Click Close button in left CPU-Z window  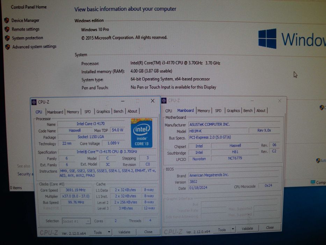148,232
